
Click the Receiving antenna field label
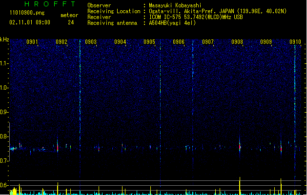point(112,23)
